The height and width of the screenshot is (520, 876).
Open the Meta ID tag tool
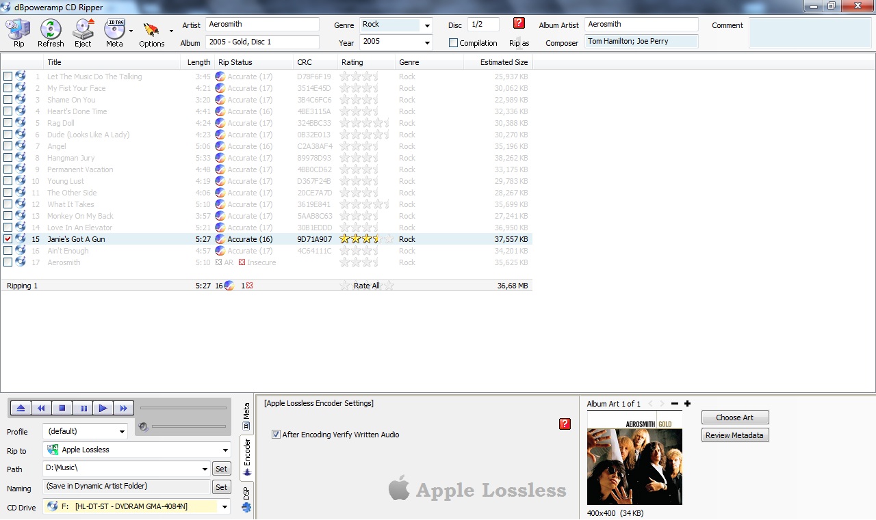114,32
